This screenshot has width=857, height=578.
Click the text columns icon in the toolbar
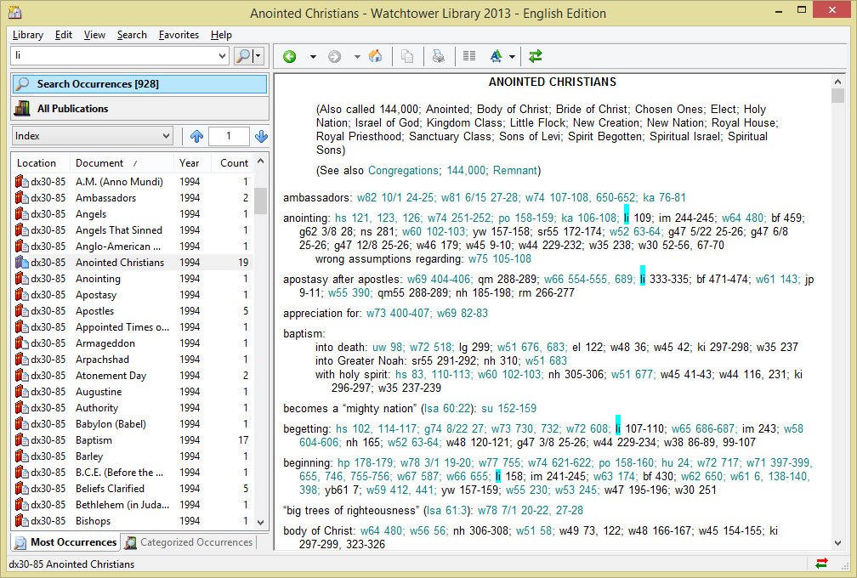tap(469, 56)
